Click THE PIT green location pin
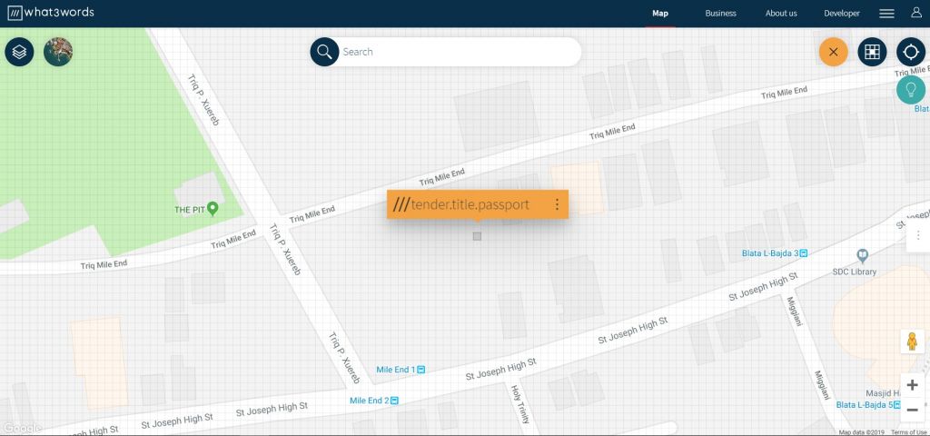The image size is (930, 436). point(213,209)
